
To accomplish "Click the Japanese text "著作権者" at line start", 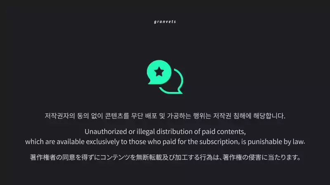I will tap(43, 157).
